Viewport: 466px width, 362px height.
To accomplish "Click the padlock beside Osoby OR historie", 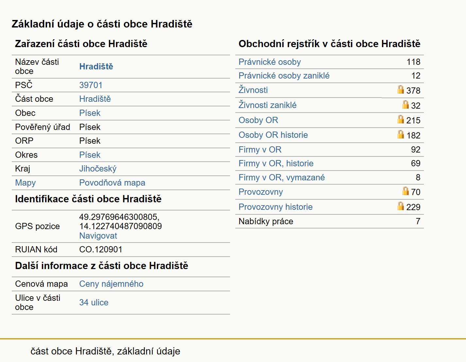I will [401, 134].
